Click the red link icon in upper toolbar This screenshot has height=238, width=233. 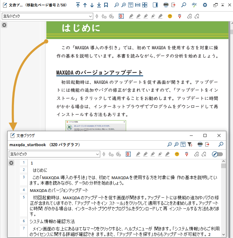click(180, 16)
